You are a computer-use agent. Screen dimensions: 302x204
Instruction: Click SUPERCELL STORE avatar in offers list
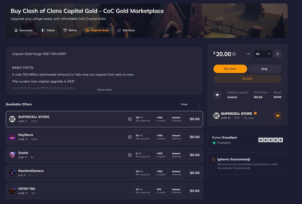12,119
